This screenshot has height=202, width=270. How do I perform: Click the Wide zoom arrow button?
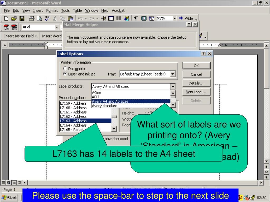186,18
